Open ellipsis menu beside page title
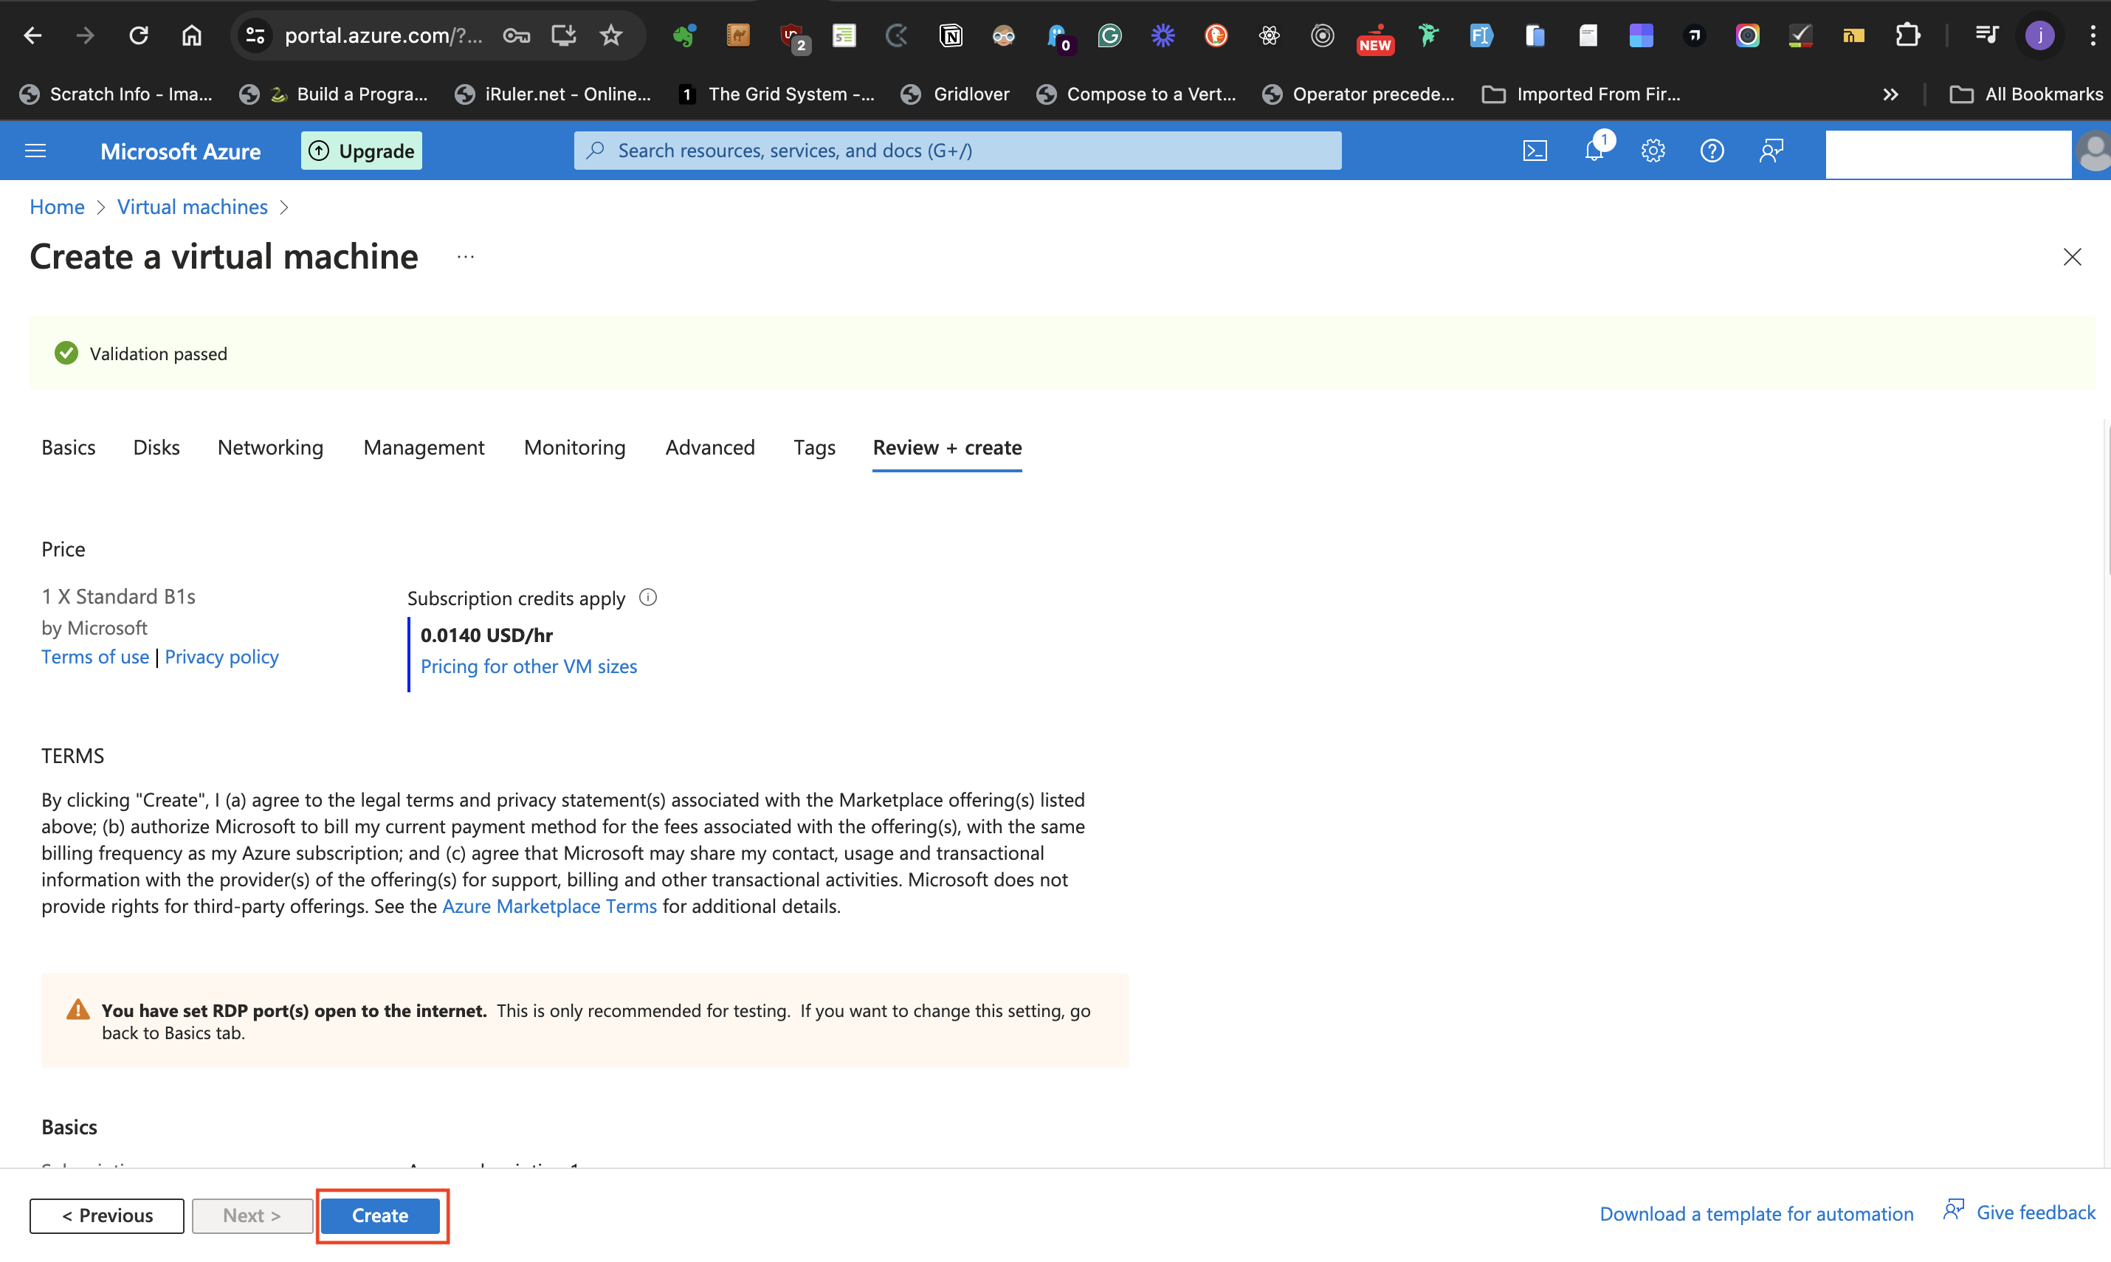The width and height of the screenshot is (2111, 1262). click(x=465, y=257)
